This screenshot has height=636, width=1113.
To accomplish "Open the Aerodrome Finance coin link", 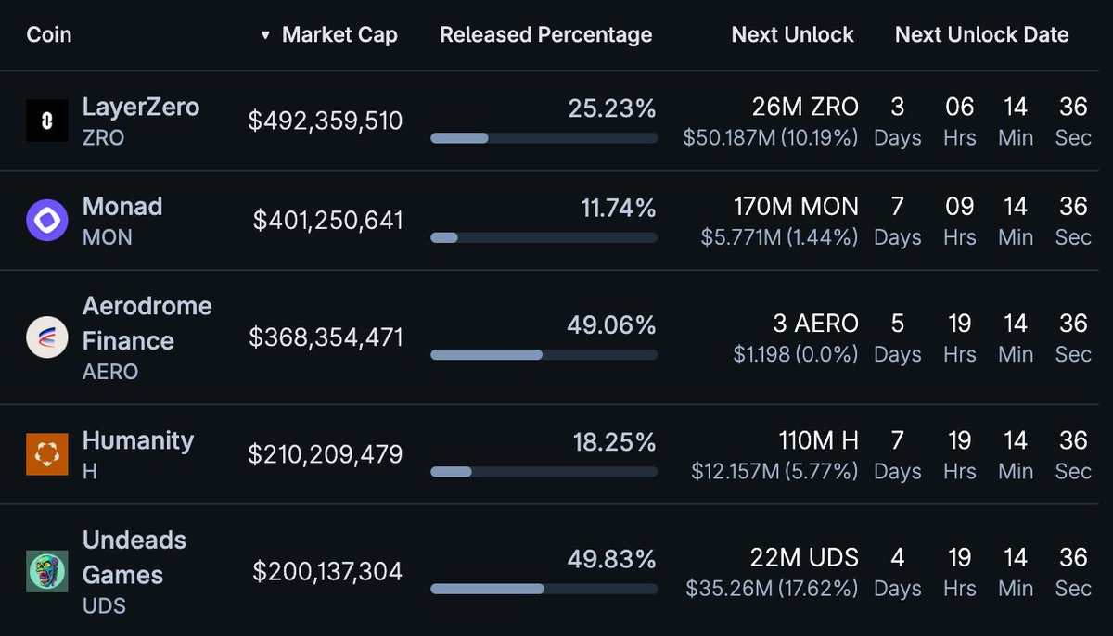I will (x=147, y=323).
